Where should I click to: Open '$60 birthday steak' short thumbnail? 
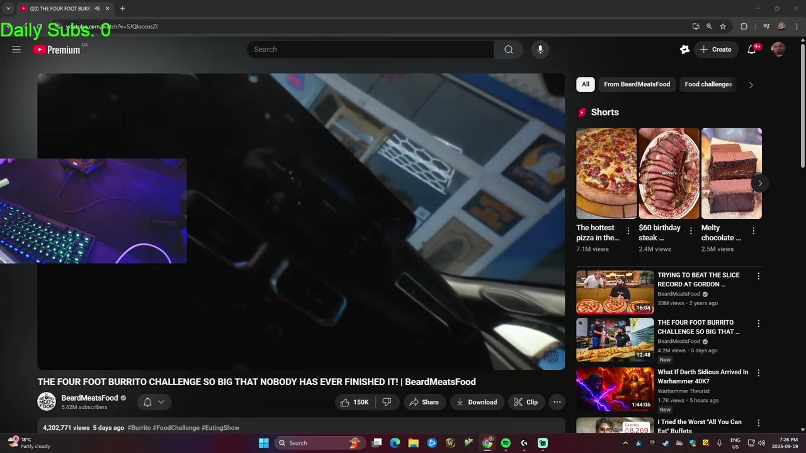coord(669,174)
